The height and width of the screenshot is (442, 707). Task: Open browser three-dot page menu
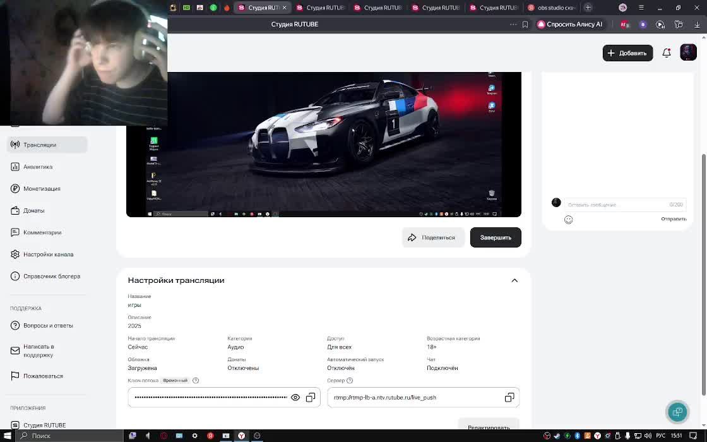513,25
